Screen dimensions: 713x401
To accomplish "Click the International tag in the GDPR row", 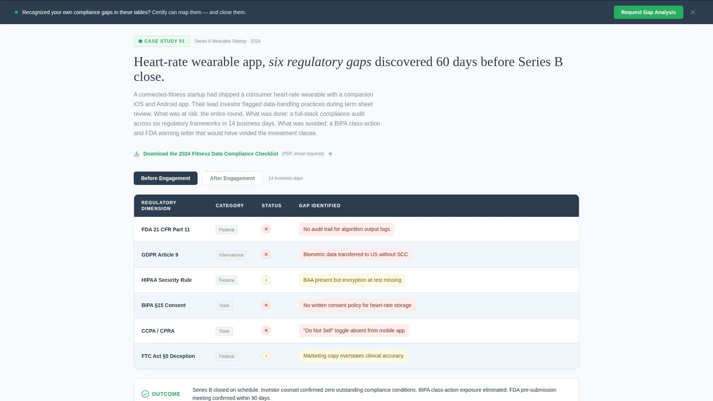I will tap(231, 255).
